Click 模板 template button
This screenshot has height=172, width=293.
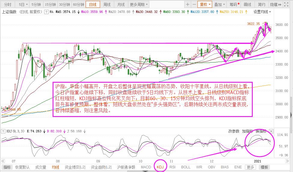pos(264,167)
